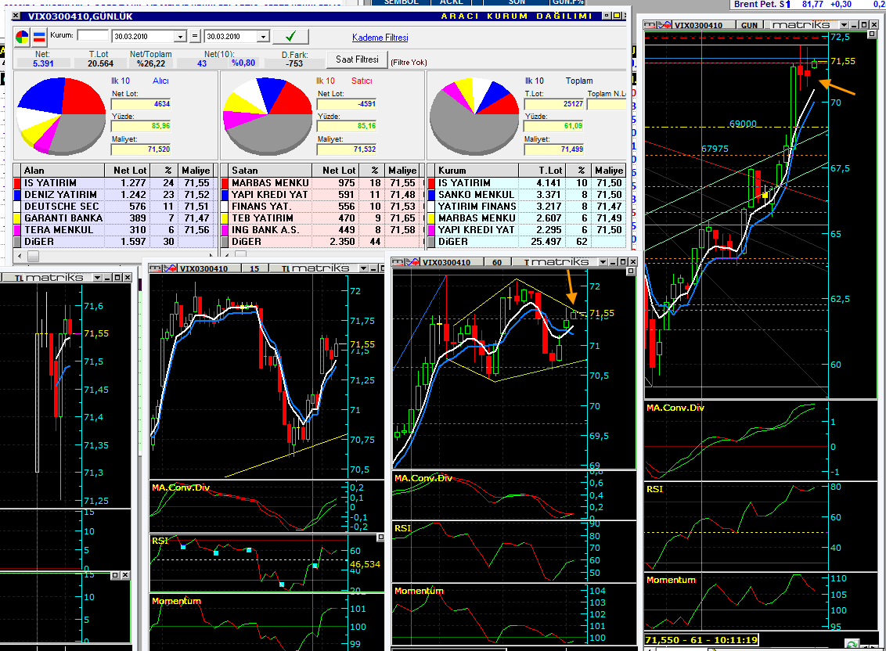Click small square button inside GUN chart corner

[871, 34]
